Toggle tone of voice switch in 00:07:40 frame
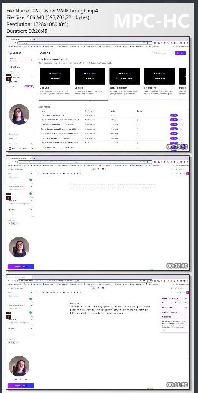The width and height of the screenshot is (198, 393). point(32,200)
